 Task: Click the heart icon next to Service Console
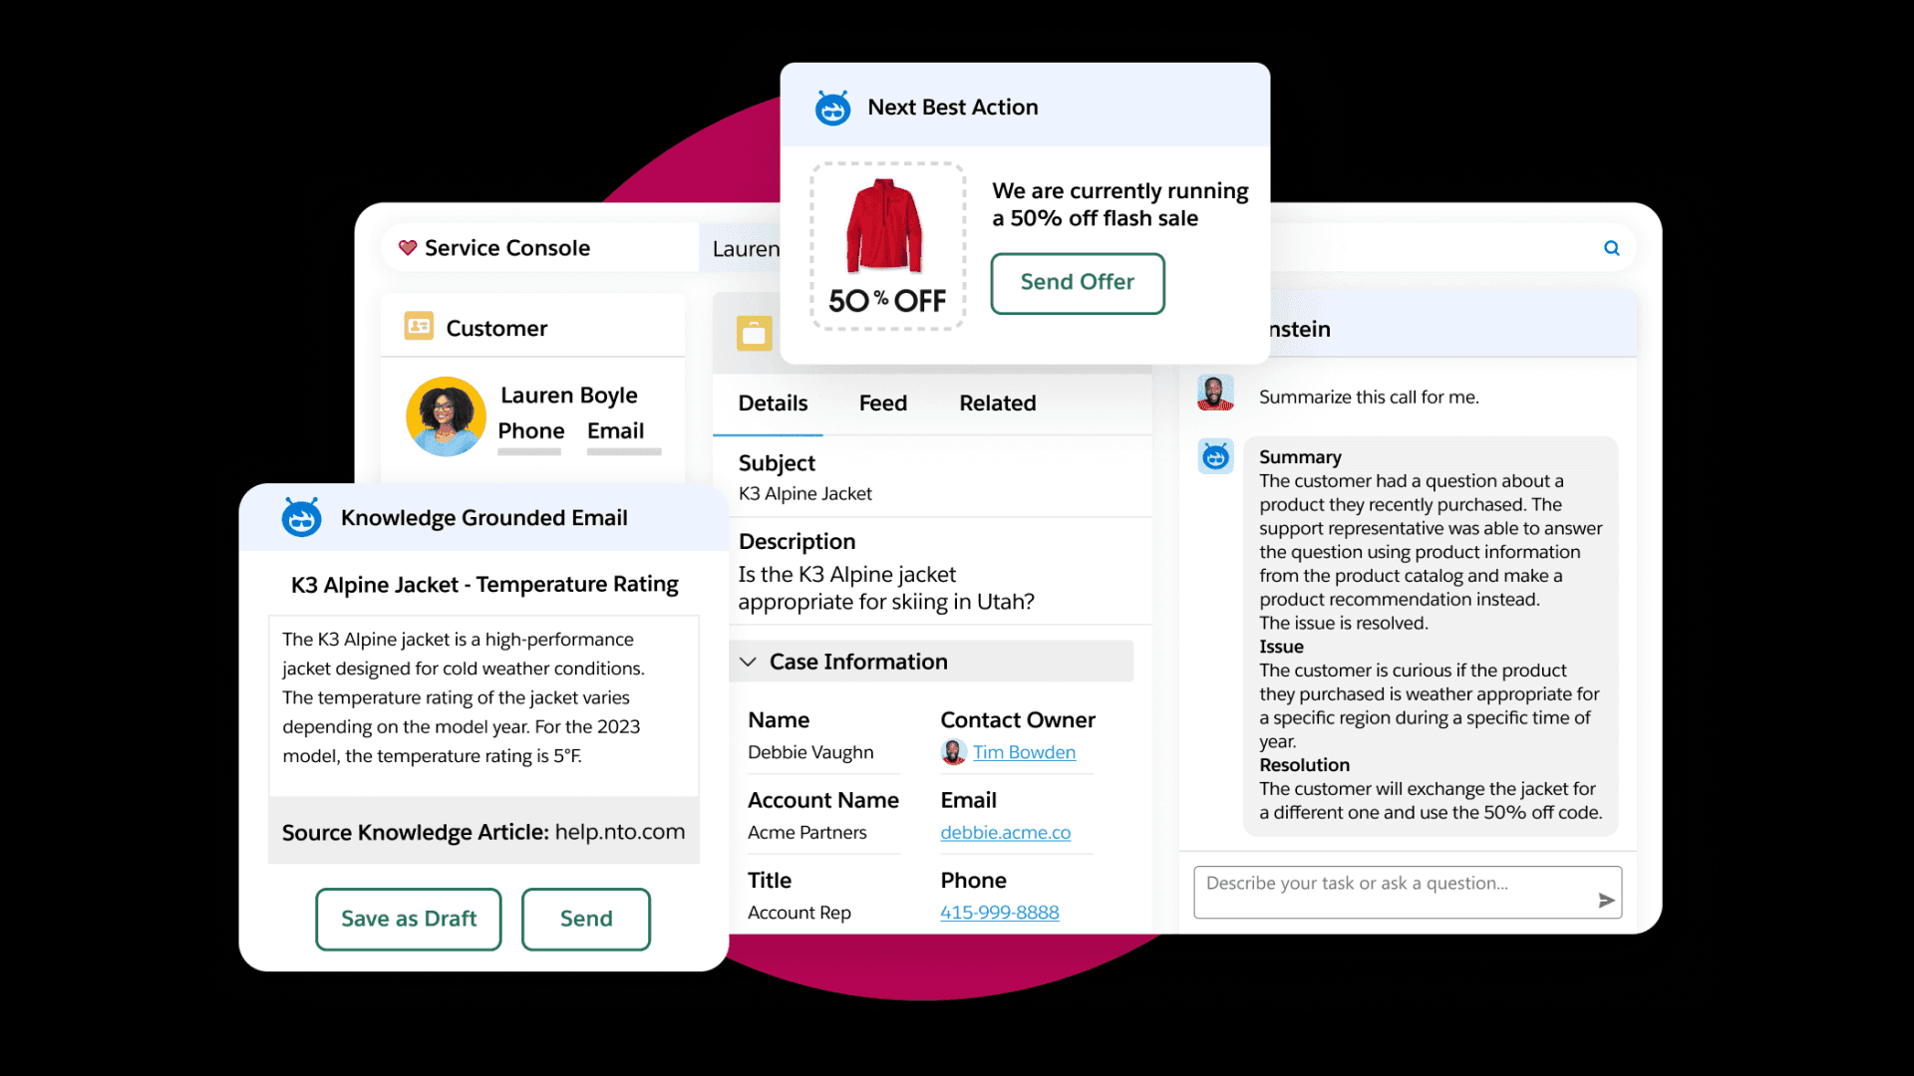pos(407,248)
